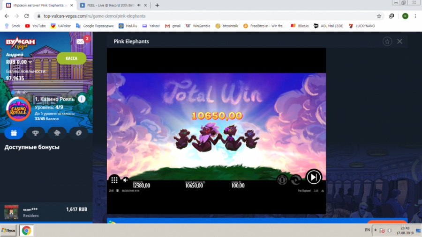Click the Доступные бонусы heading
This screenshot has width=422, height=237.
click(x=32, y=147)
